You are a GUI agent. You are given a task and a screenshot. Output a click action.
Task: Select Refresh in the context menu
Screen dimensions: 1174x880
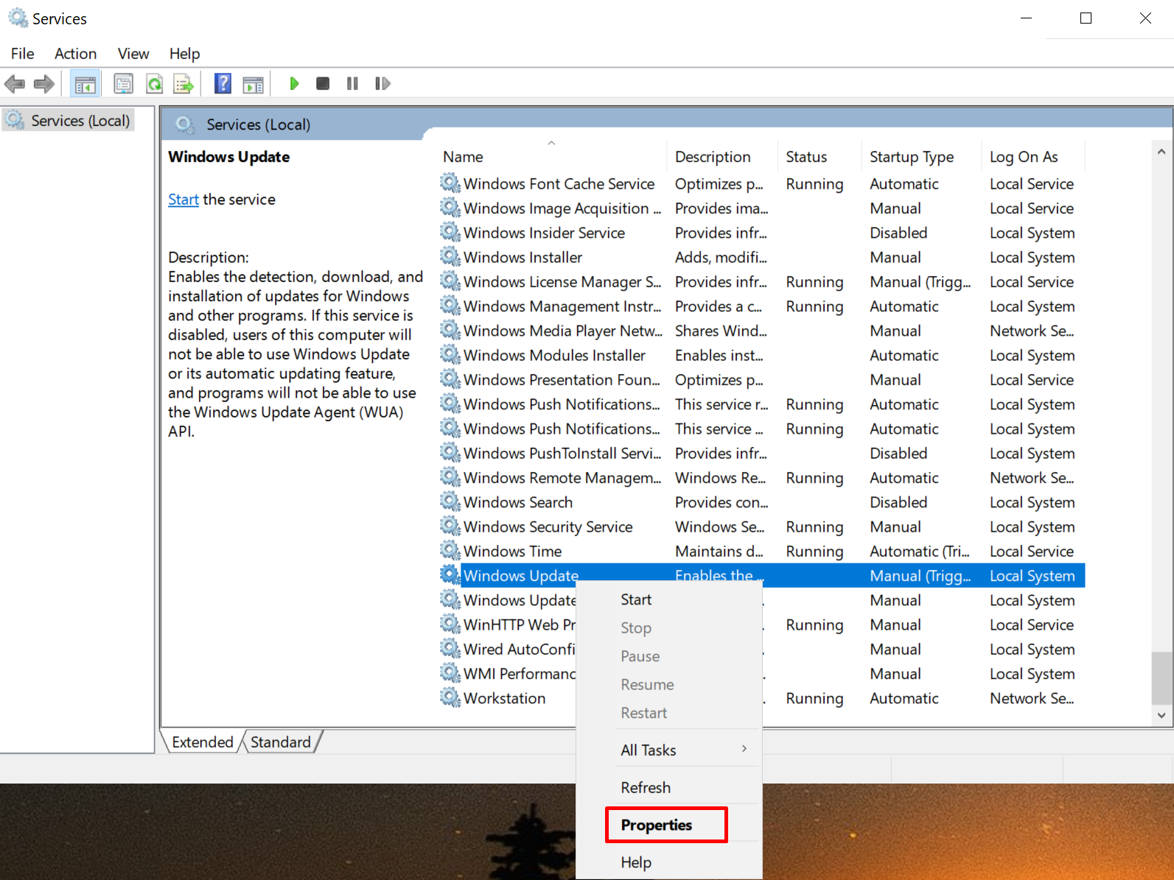[x=646, y=787]
